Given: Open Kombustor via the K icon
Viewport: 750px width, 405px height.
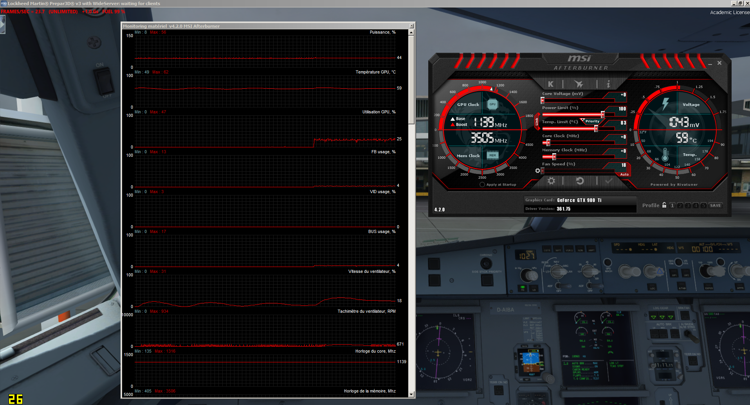Looking at the screenshot, I should [x=550, y=84].
